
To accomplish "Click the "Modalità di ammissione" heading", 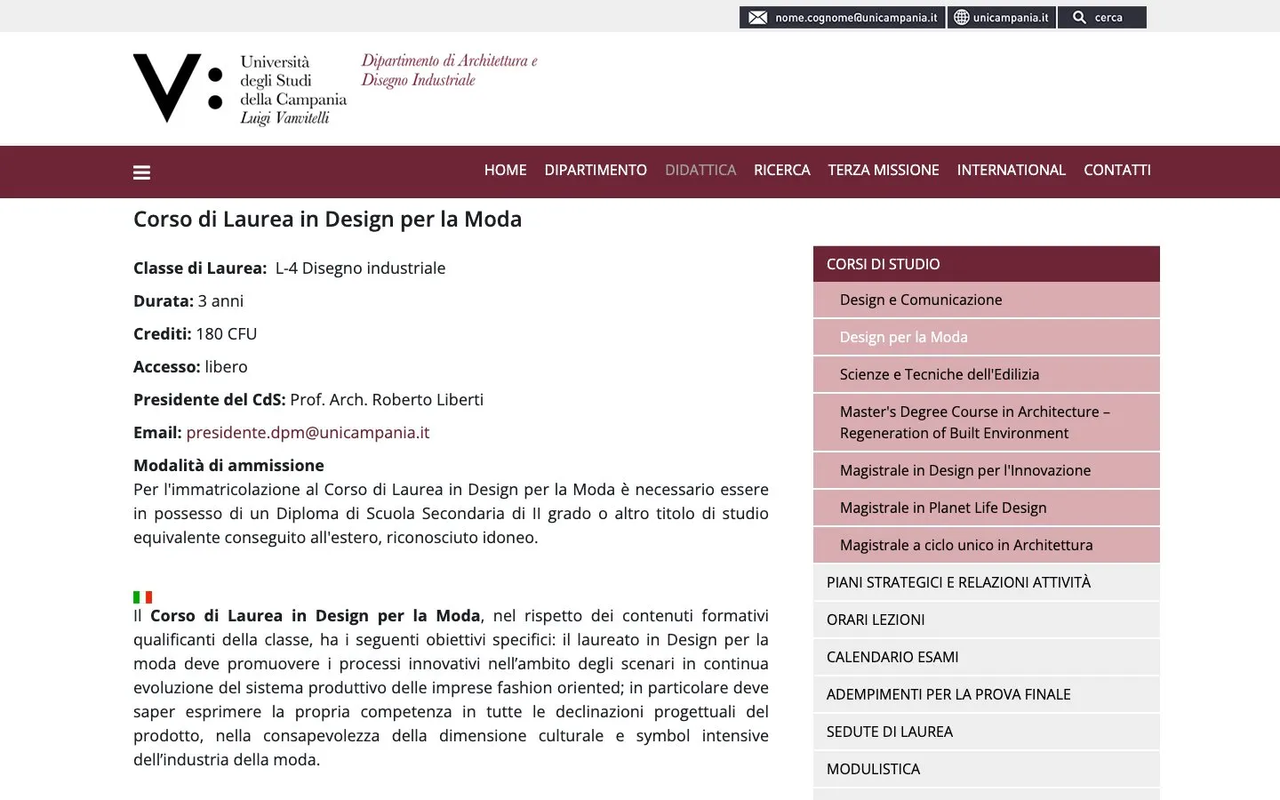I will point(228,466).
